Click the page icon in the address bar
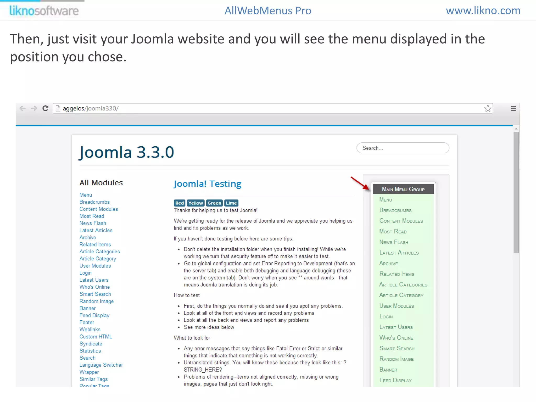Viewport: 536px width, 402px height. [x=58, y=108]
